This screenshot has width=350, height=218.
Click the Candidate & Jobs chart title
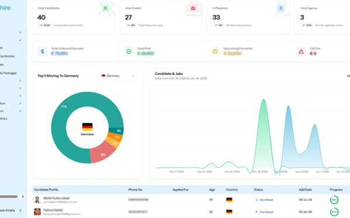click(169, 74)
